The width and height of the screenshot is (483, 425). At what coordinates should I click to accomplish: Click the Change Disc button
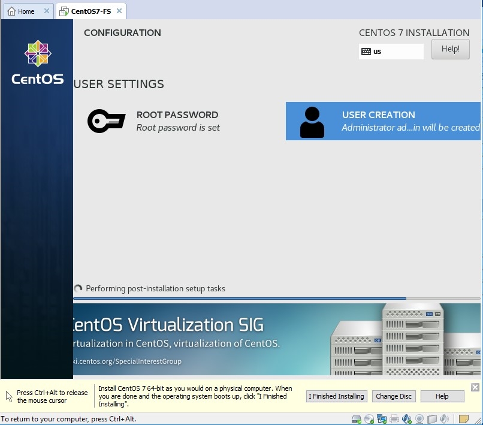pos(393,396)
